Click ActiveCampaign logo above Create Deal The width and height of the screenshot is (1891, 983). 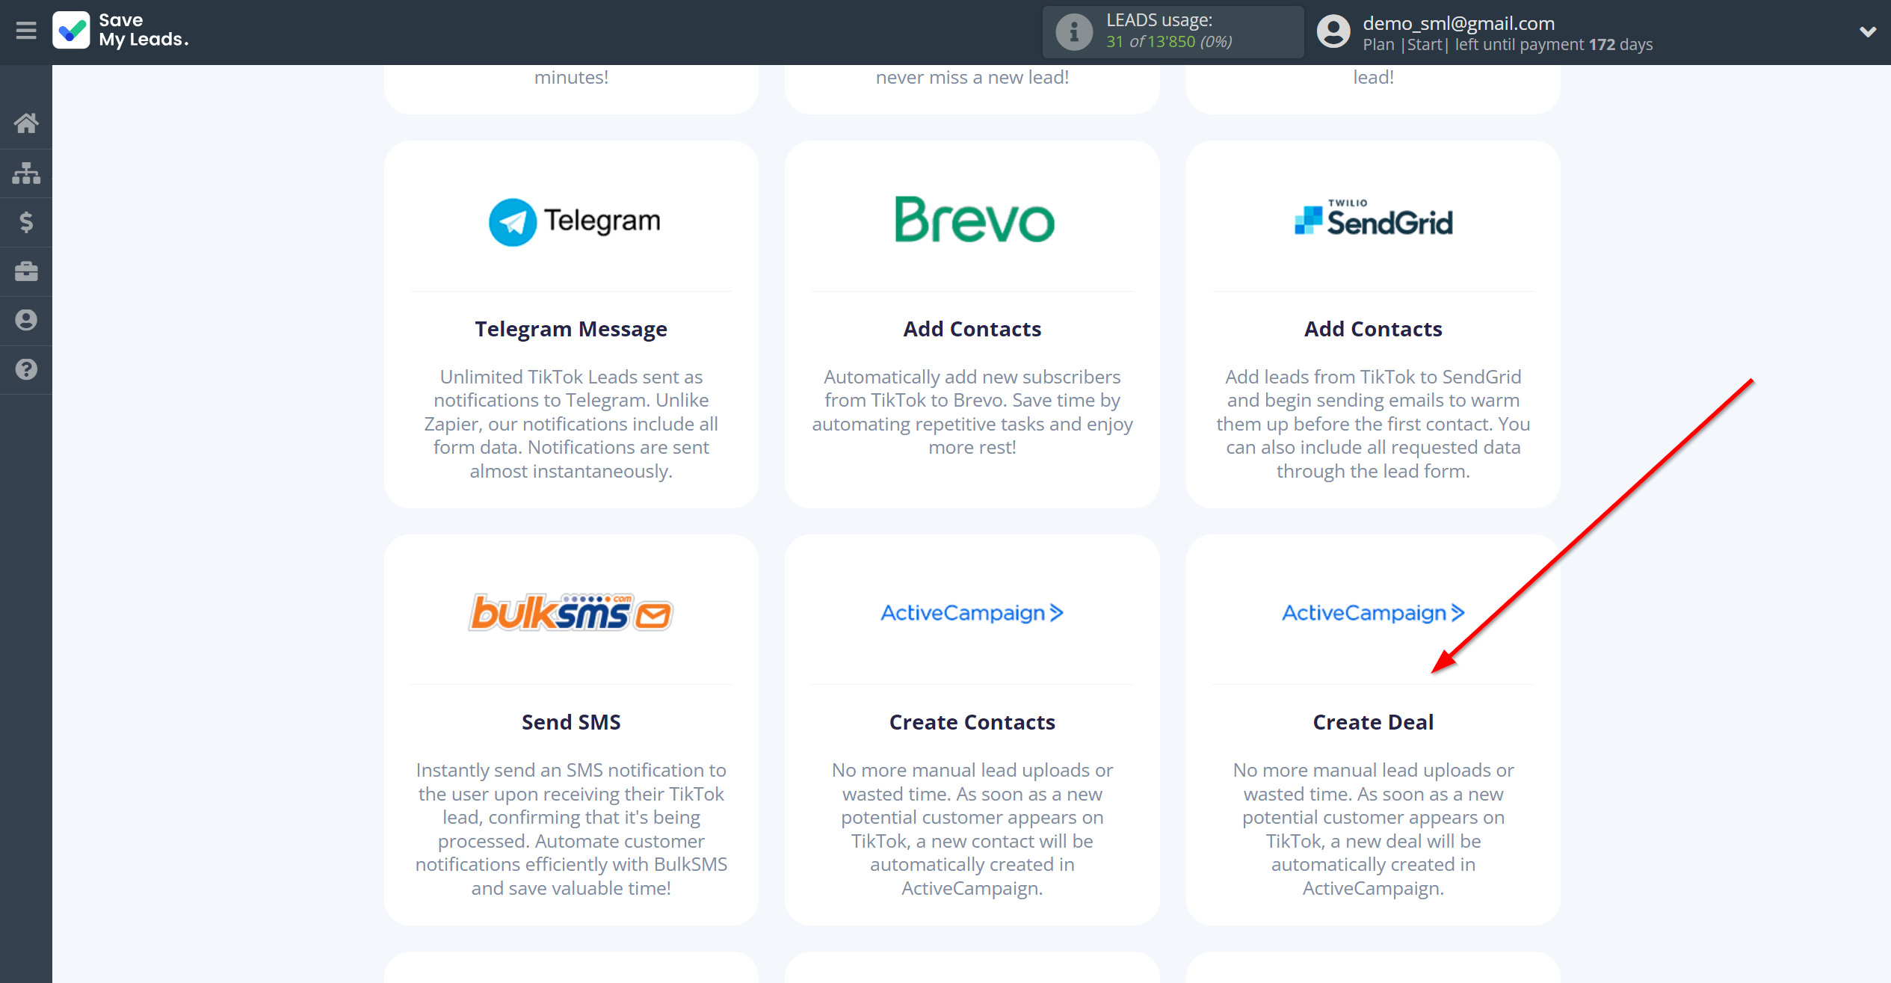click(x=1373, y=613)
